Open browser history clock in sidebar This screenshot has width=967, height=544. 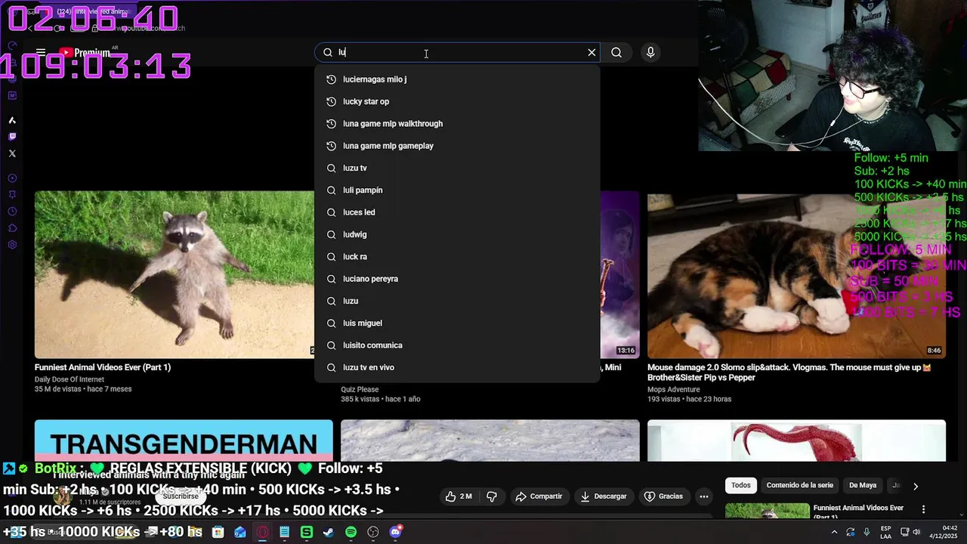click(x=12, y=212)
